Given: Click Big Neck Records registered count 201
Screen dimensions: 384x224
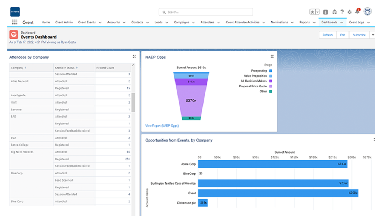Looking at the screenshot, I should pos(127,159).
